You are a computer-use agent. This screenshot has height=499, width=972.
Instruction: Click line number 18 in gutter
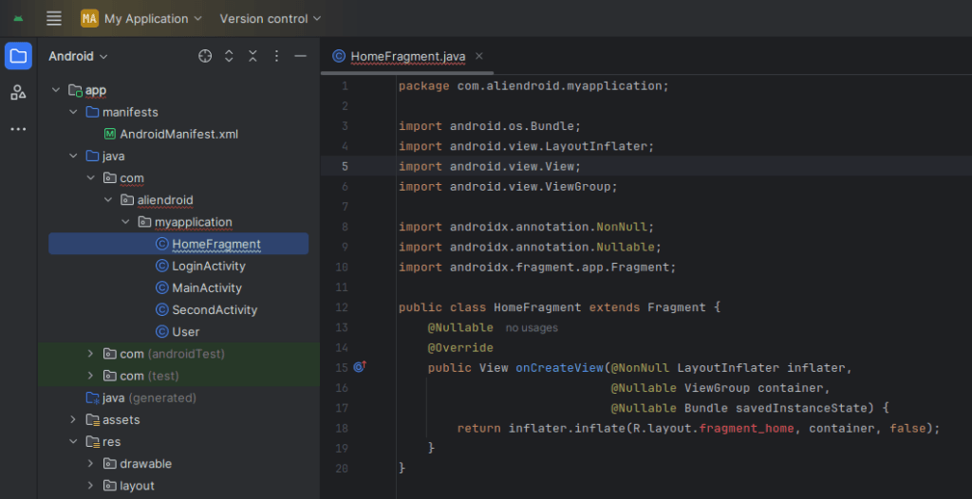(x=341, y=429)
